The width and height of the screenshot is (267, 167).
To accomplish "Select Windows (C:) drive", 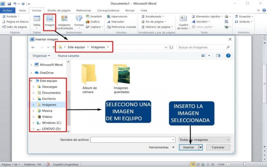I will click(51, 123).
